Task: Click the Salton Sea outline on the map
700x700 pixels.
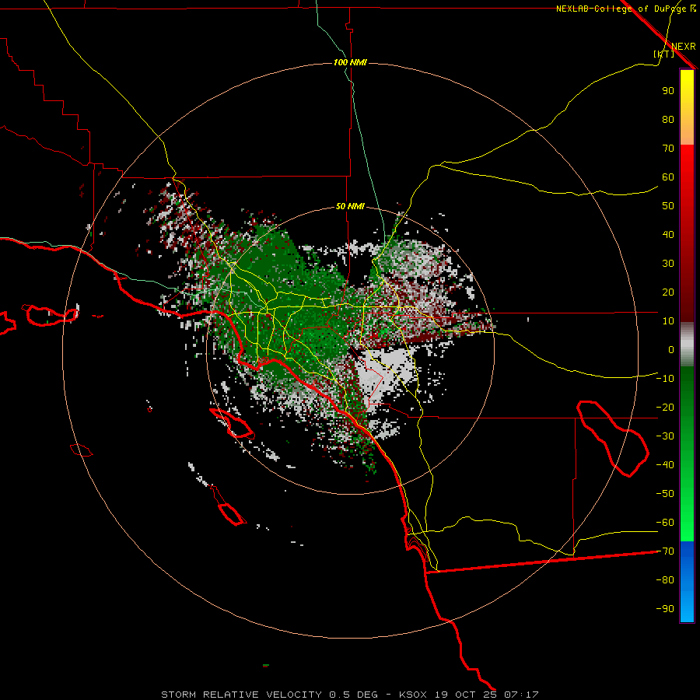Action: (613, 439)
